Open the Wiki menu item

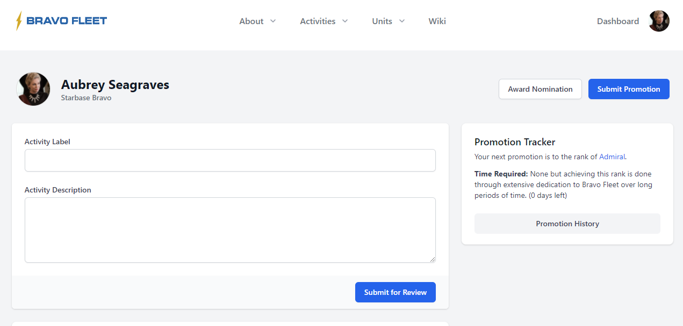(x=437, y=21)
